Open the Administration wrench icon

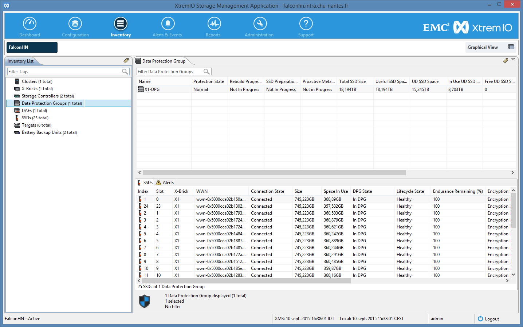pos(260,24)
